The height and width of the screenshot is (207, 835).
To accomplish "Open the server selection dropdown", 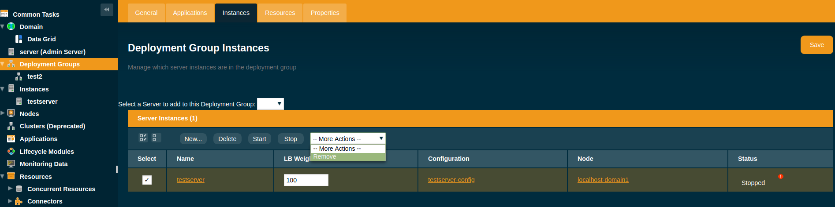I will click(x=270, y=104).
